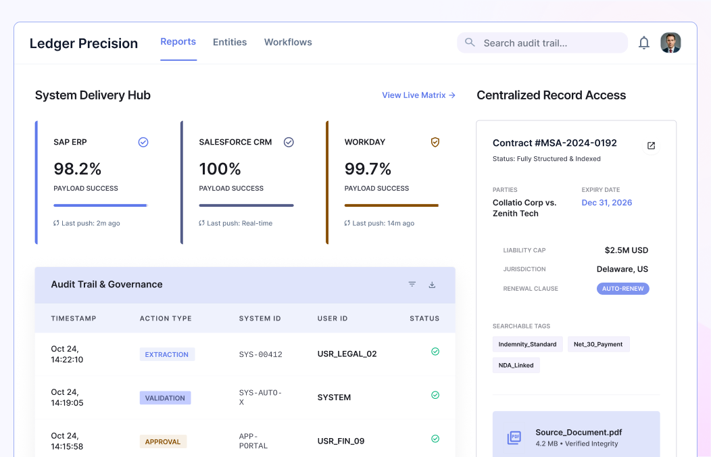
Task: Sort by the SYSTEM ID column header
Action: 260,318
